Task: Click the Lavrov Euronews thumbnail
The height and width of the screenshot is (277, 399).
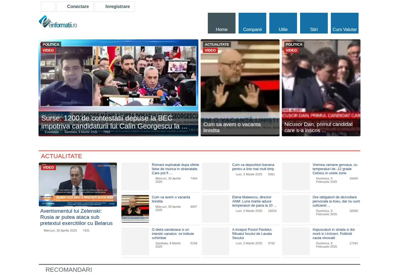Action: point(78,184)
